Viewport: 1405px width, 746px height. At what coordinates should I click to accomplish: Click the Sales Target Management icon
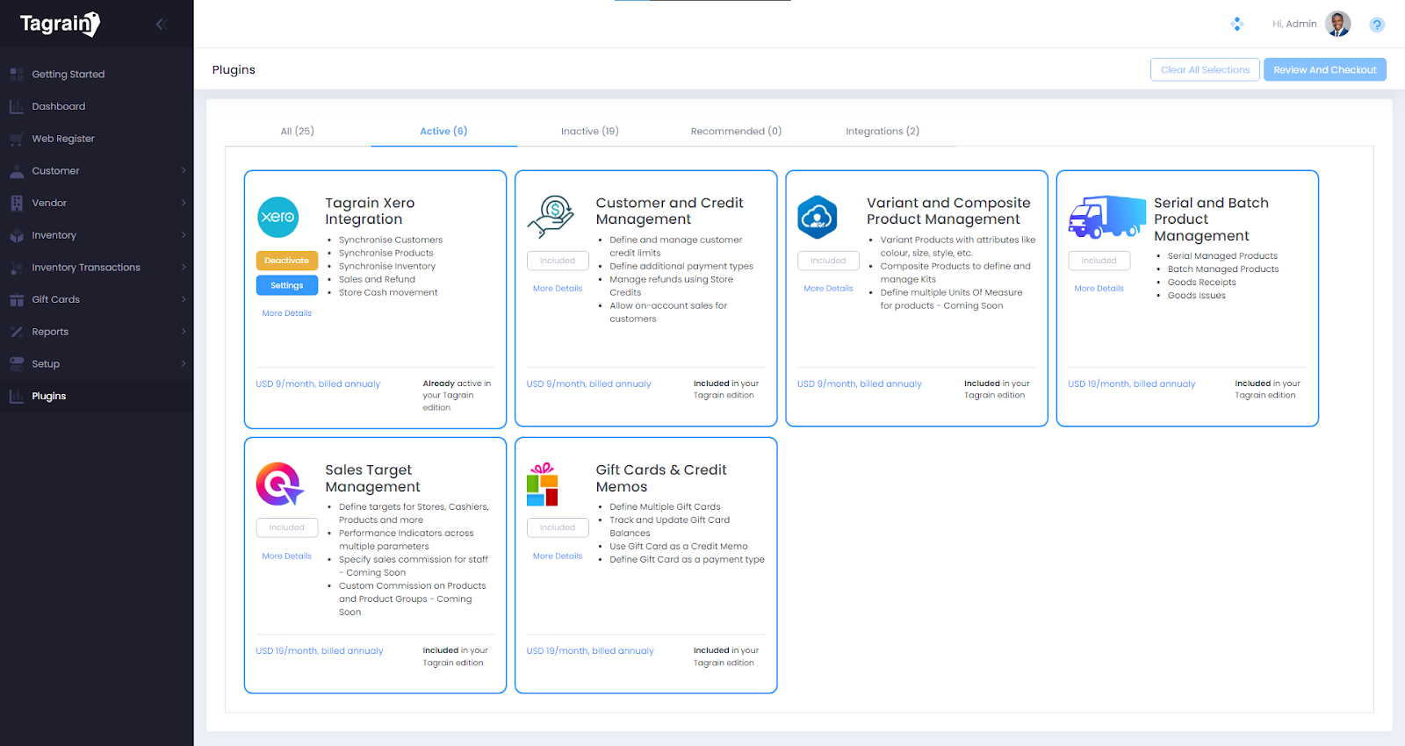[280, 484]
